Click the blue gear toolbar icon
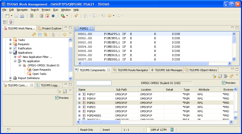Viewport: 242px width, 134px height. click(x=53, y=16)
